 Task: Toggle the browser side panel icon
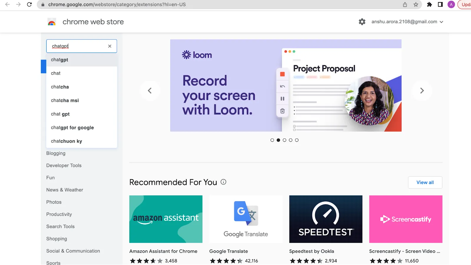click(x=440, y=4)
